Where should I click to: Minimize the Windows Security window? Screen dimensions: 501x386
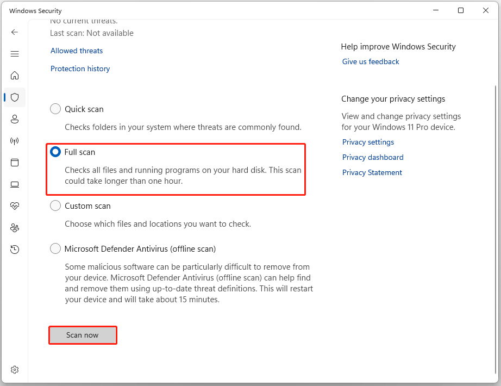(436, 10)
